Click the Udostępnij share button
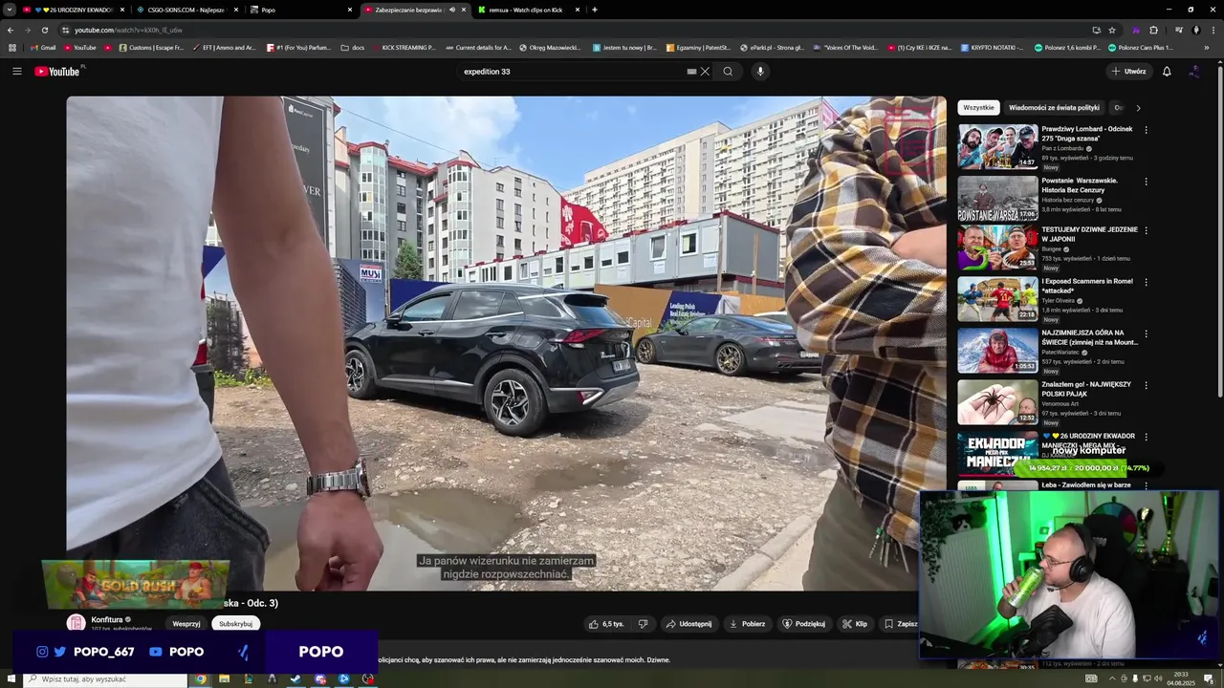This screenshot has width=1224, height=688. 688,624
